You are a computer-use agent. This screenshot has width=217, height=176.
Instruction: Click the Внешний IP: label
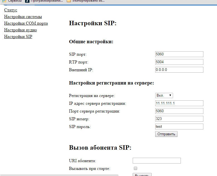click(x=81, y=70)
